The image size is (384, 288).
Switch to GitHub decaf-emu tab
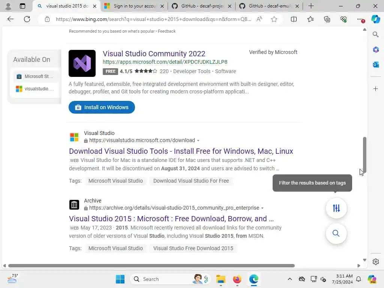269,6
